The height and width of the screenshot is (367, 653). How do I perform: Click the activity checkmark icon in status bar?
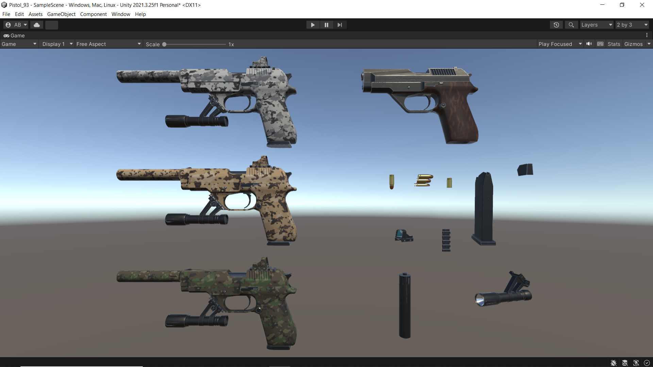point(647,363)
